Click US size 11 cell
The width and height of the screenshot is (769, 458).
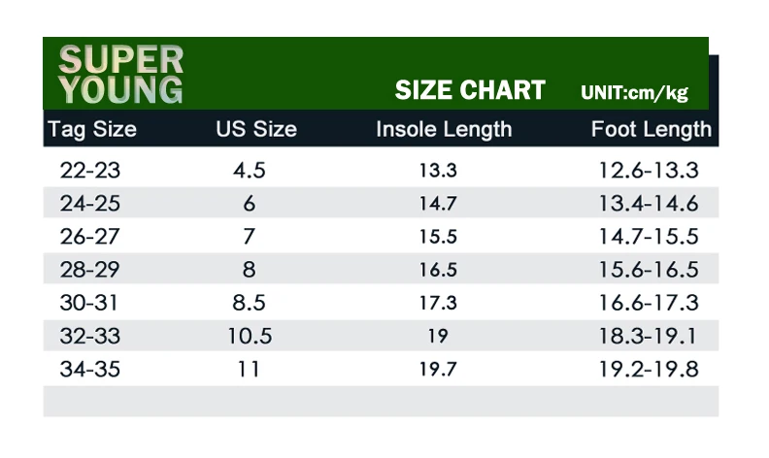click(x=249, y=369)
